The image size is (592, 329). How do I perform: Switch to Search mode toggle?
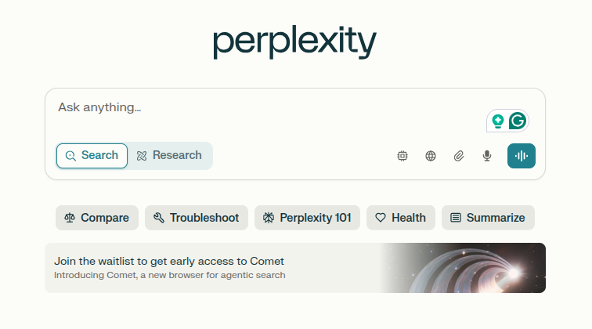92,156
